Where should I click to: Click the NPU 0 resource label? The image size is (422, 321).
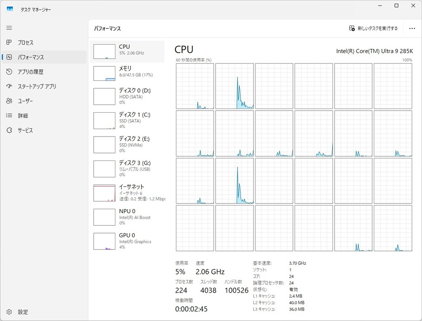click(127, 211)
